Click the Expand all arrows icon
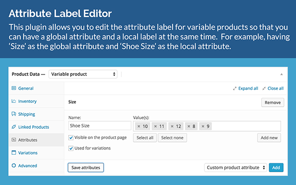Screen dimensions: 296x185 (x=234, y=88)
